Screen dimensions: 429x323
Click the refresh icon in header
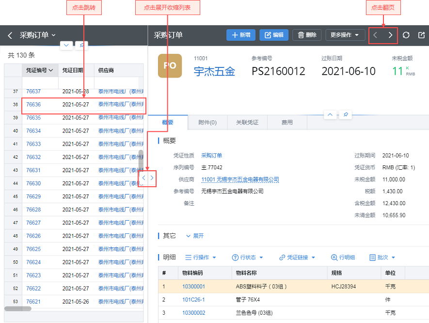(406, 35)
